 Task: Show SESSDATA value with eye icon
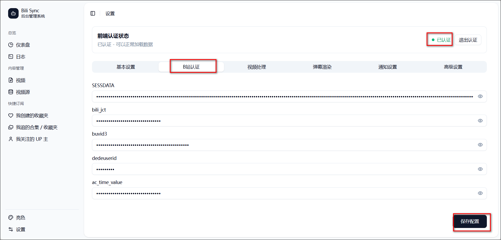click(x=480, y=96)
